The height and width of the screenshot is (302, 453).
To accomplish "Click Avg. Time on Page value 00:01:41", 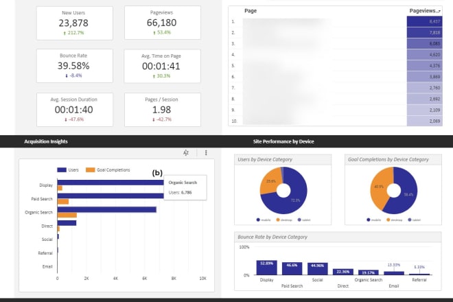I will (161, 66).
